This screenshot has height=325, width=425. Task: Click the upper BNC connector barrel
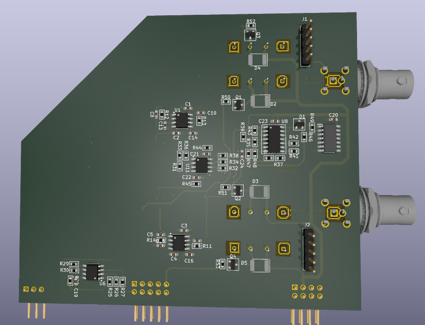[x=392, y=80]
